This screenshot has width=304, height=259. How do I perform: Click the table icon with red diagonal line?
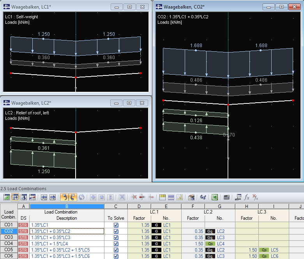point(32,197)
